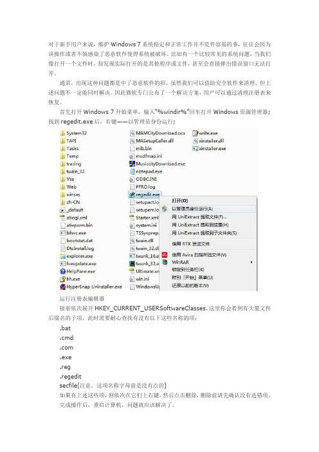Click the Avira umbrella icon in context menu

click(x=165, y=255)
